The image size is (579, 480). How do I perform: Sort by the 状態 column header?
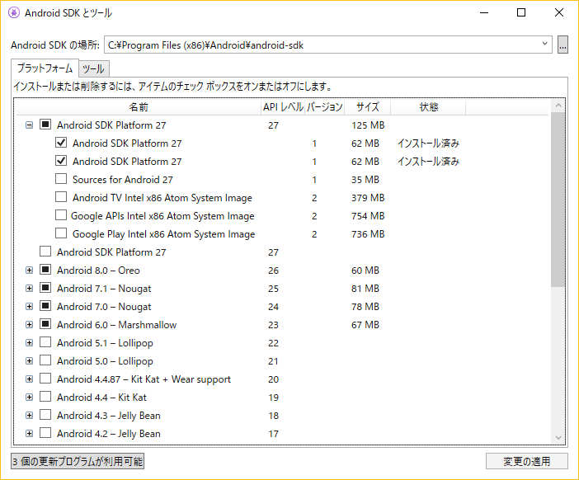428,107
